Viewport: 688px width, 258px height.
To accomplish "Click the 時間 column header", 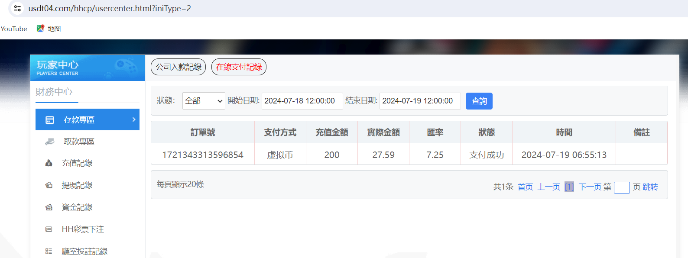I will [x=564, y=132].
